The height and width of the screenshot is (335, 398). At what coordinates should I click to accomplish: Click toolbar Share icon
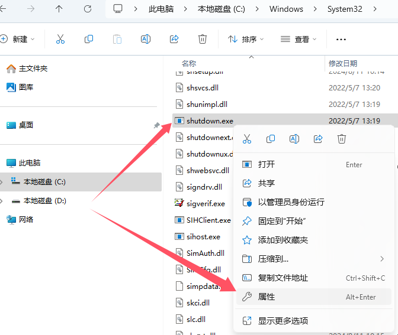click(174, 39)
